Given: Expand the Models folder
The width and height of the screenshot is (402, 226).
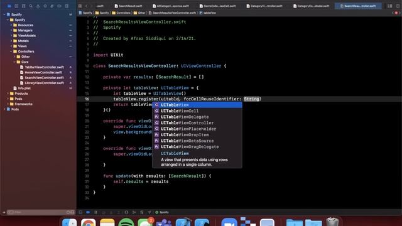Looking at the screenshot, I should pyautogui.click(x=11, y=41).
